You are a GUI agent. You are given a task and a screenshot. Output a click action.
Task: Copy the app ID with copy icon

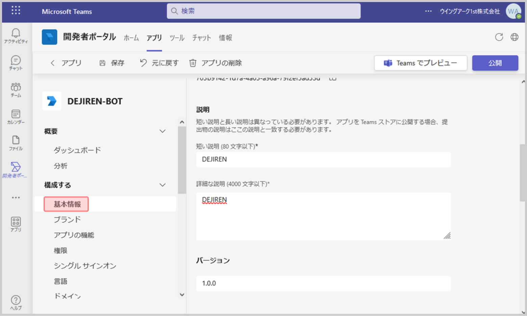click(333, 78)
